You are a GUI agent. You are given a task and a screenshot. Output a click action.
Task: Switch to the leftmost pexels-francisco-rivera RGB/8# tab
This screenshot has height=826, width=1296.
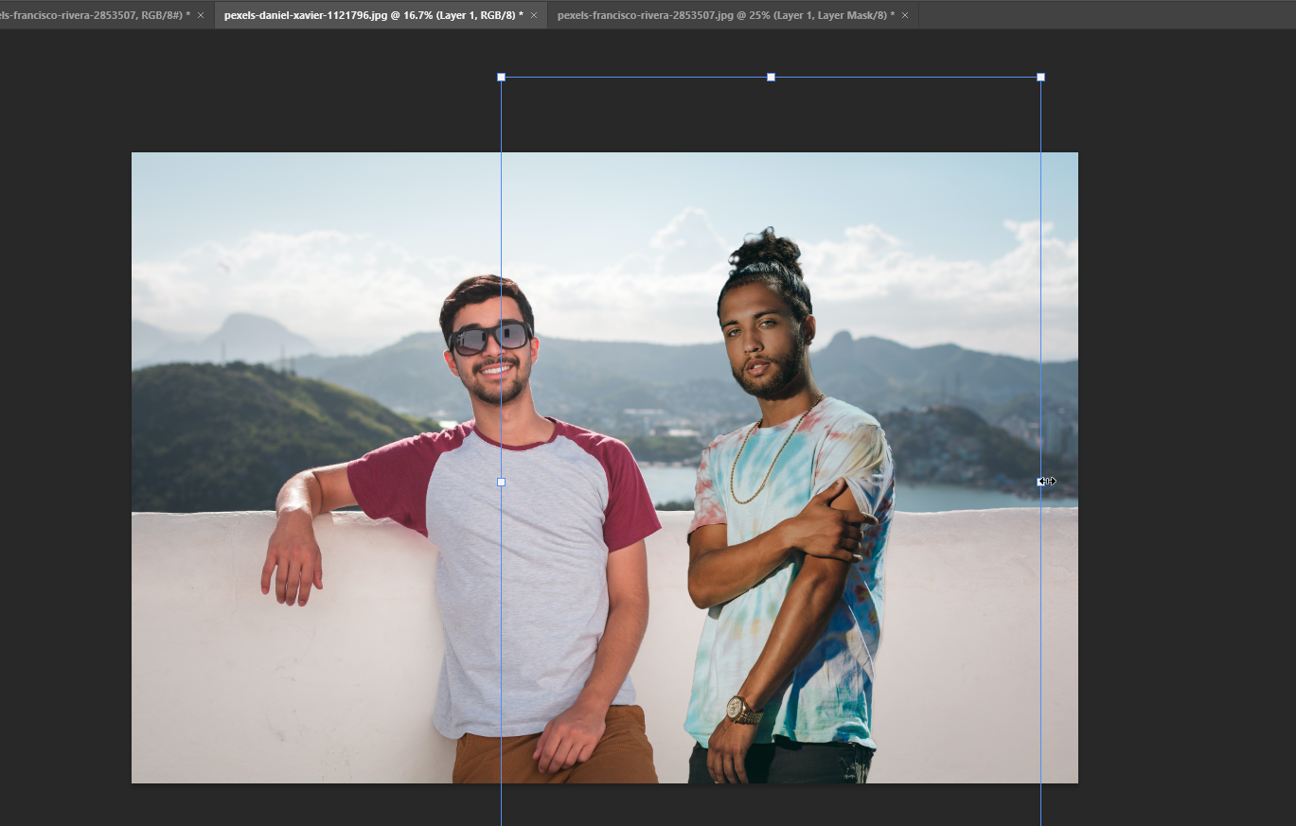click(95, 15)
